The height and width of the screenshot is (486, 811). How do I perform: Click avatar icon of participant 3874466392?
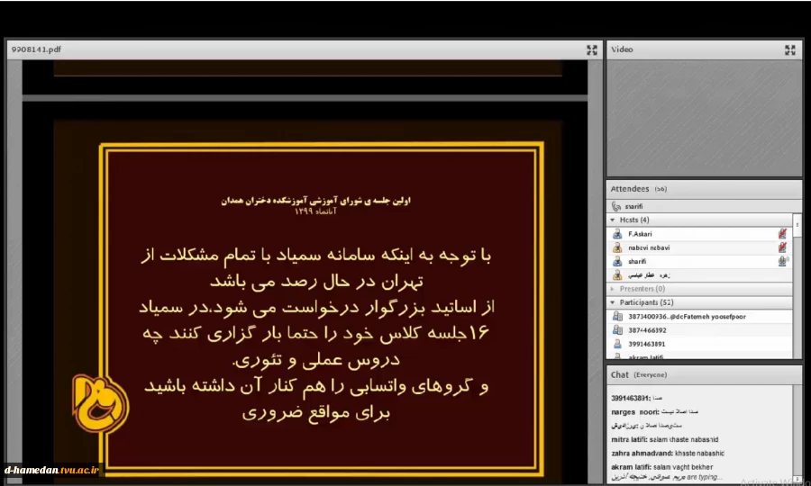tap(617, 330)
